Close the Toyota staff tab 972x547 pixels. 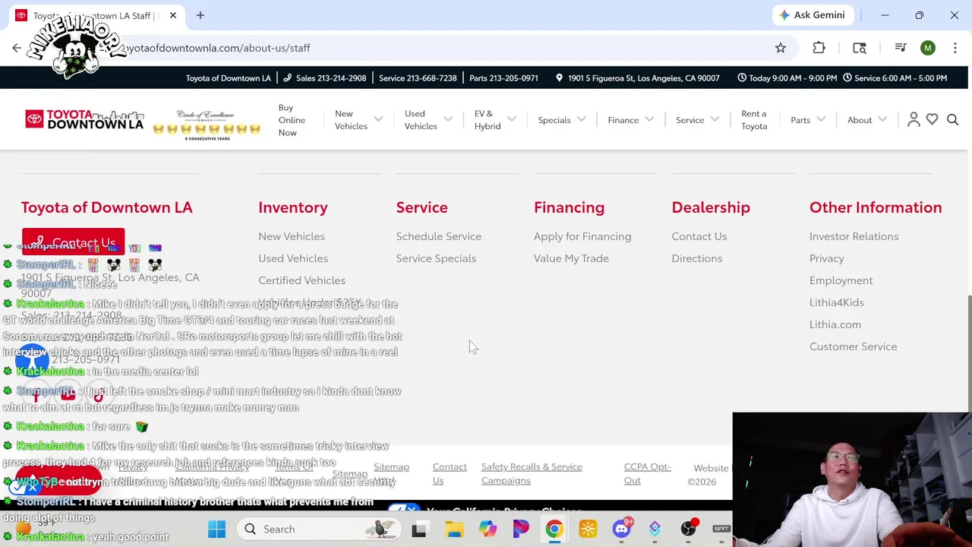(173, 15)
